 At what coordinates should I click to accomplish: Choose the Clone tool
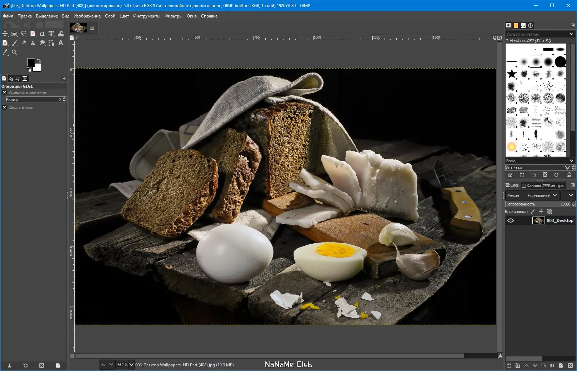pos(33,43)
